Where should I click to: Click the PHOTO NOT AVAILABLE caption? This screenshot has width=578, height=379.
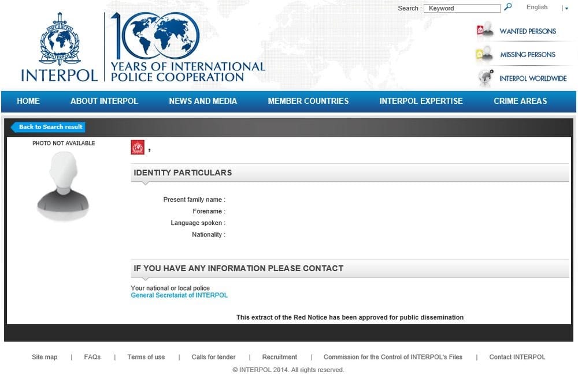click(x=64, y=143)
